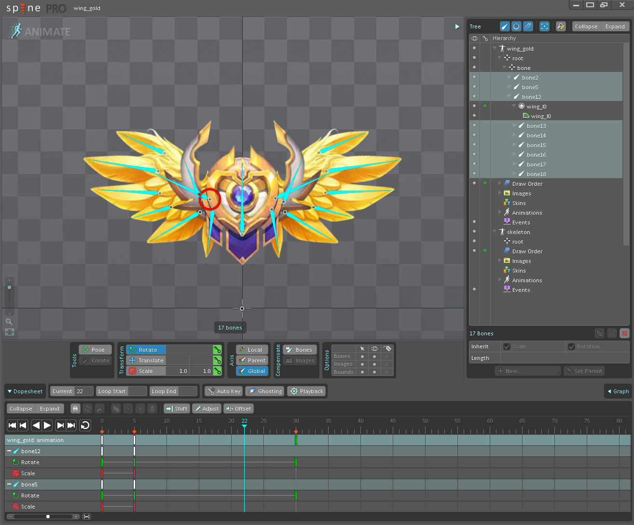
Task: Adjust dopesheet zoom slider
Action: coord(48,516)
